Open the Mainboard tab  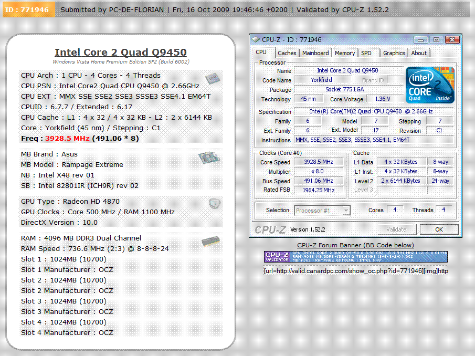coord(315,53)
